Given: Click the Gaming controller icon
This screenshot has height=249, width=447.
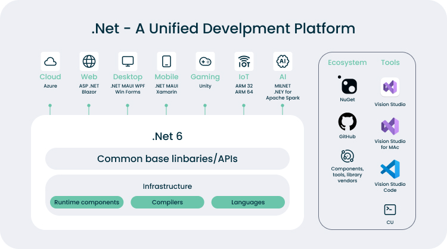Looking at the screenshot, I should coord(205,61).
